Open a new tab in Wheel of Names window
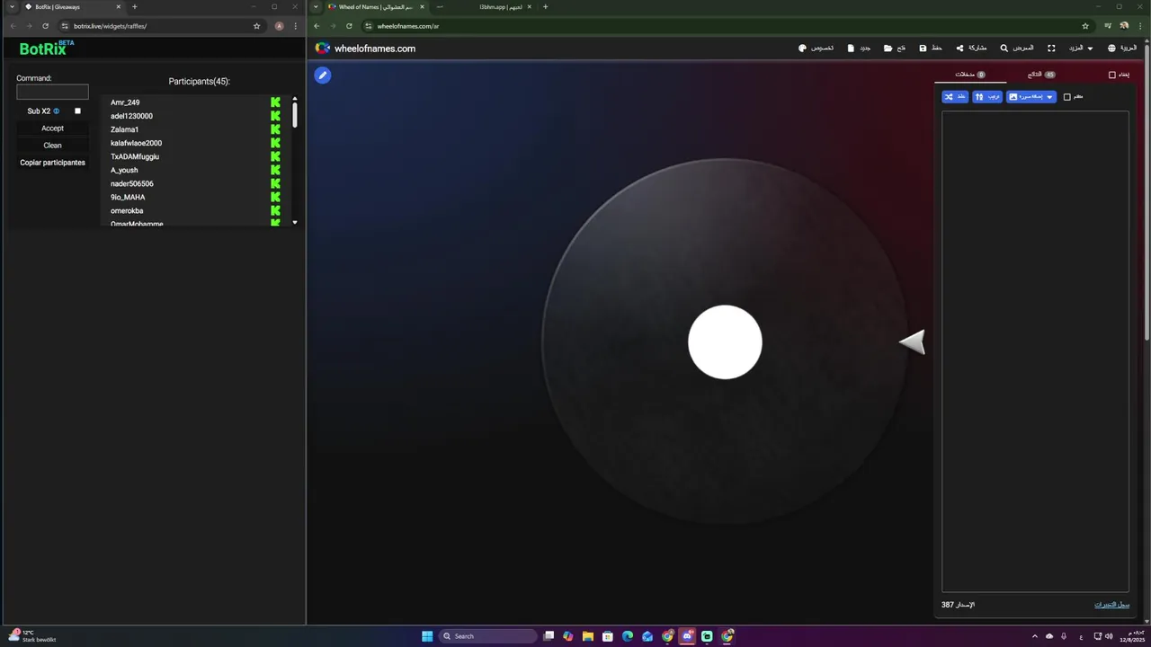The width and height of the screenshot is (1151, 647). click(545, 7)
